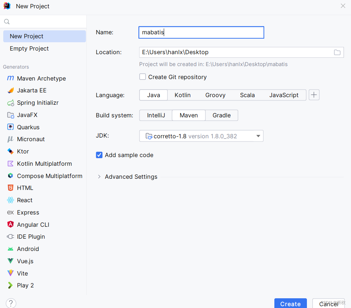Click the Ktor generator icon

click(x=10, y=151)
